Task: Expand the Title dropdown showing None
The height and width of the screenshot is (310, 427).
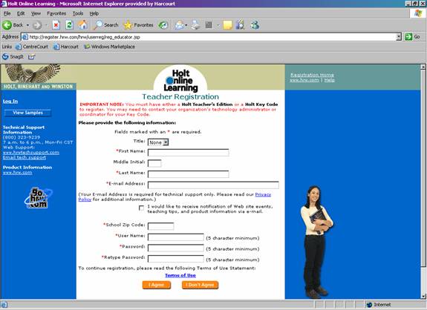Action: (158, 142)
